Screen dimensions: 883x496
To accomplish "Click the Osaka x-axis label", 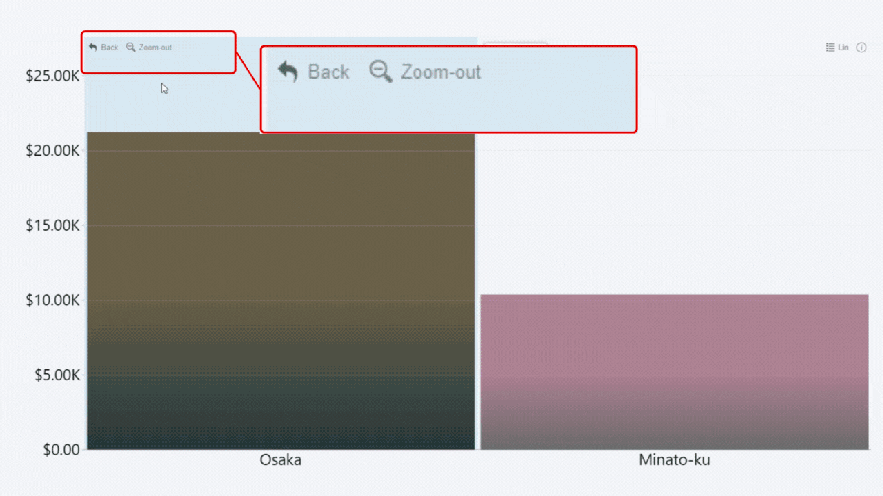I will 281,460.
